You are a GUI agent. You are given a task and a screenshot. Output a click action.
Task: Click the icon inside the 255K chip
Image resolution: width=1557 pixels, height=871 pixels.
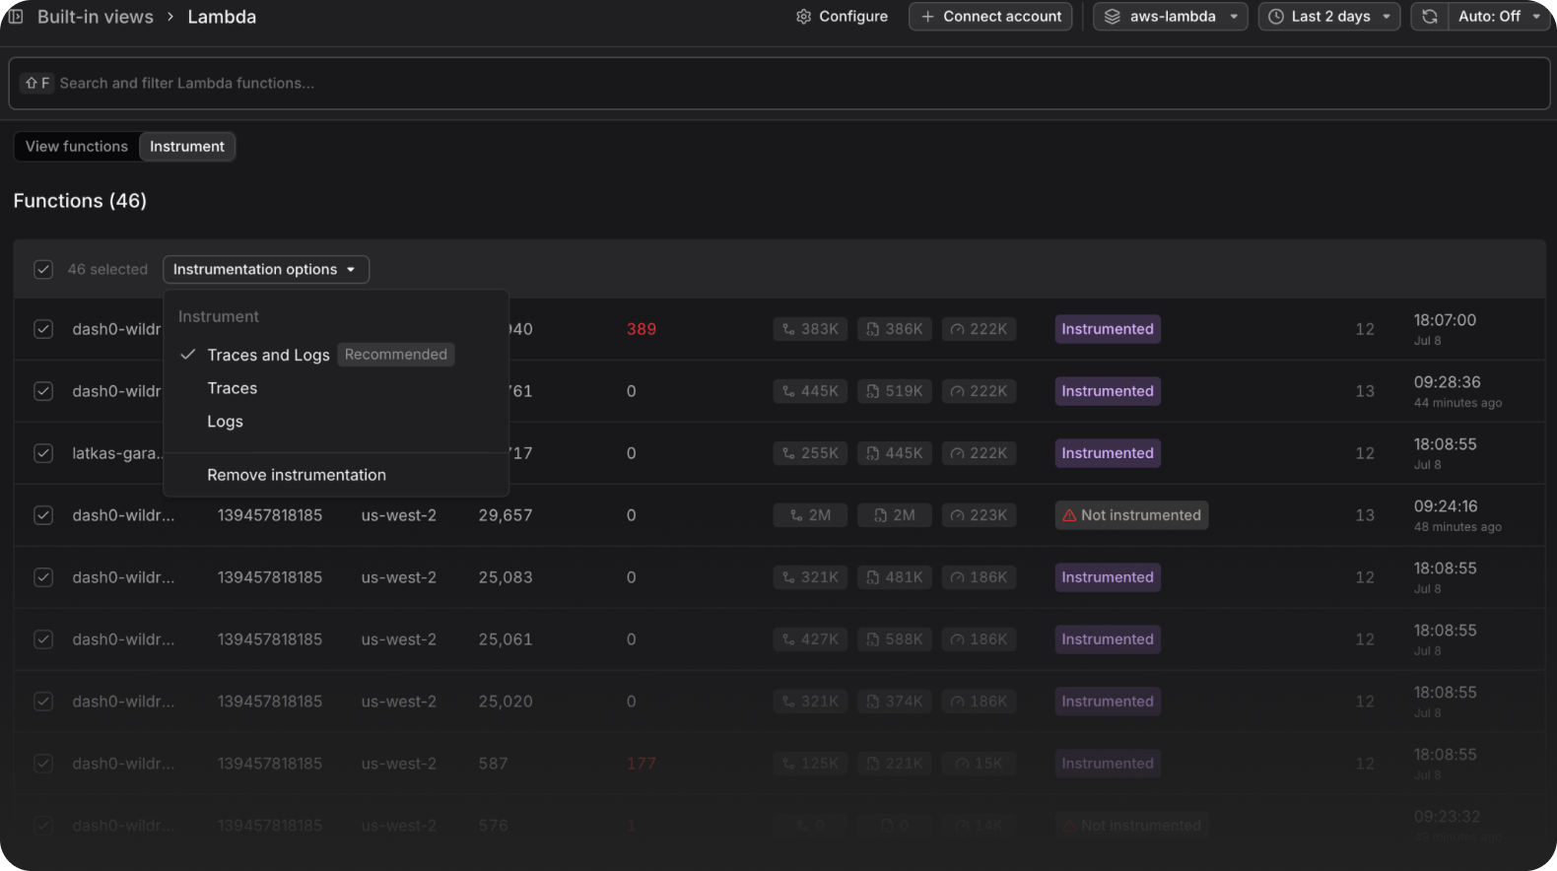788,453
